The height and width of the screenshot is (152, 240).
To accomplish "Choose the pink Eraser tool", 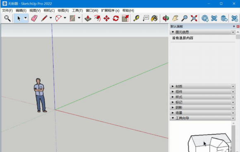I will click(34, 18).
